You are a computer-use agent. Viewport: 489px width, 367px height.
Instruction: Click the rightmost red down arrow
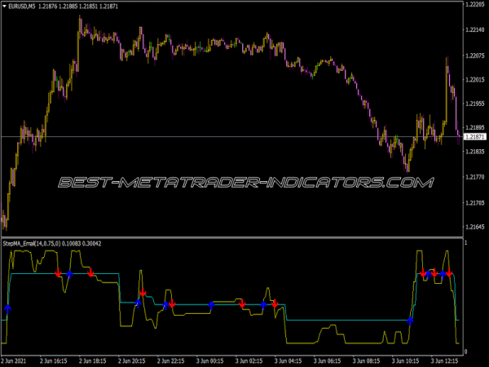(x=449, y=273)
